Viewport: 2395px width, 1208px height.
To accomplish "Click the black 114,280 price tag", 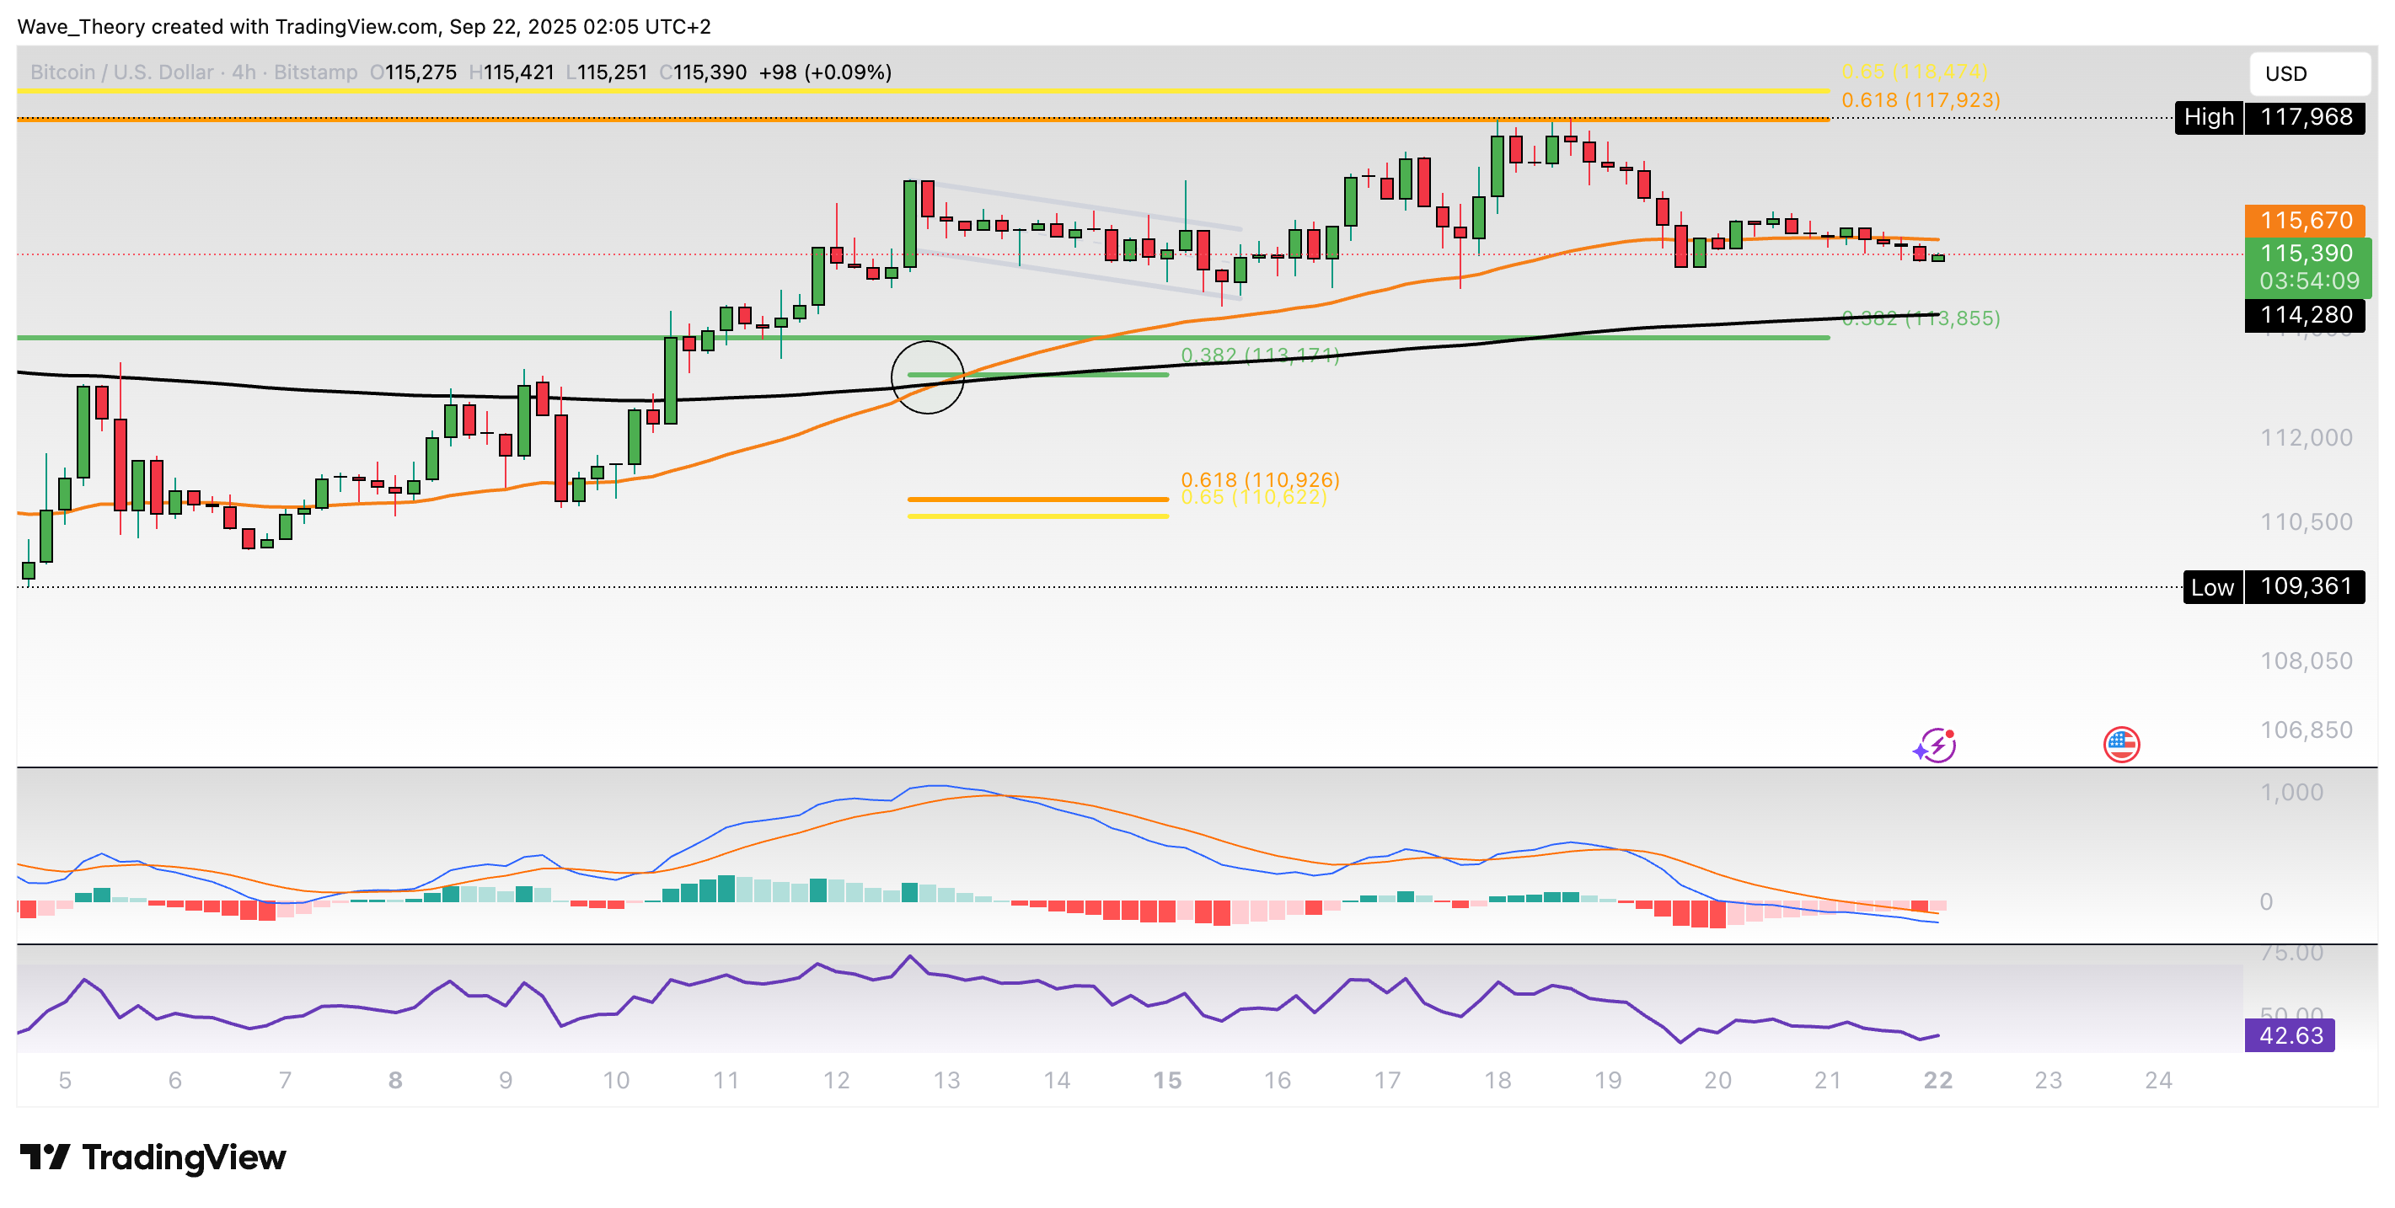I will [2305, 315].
